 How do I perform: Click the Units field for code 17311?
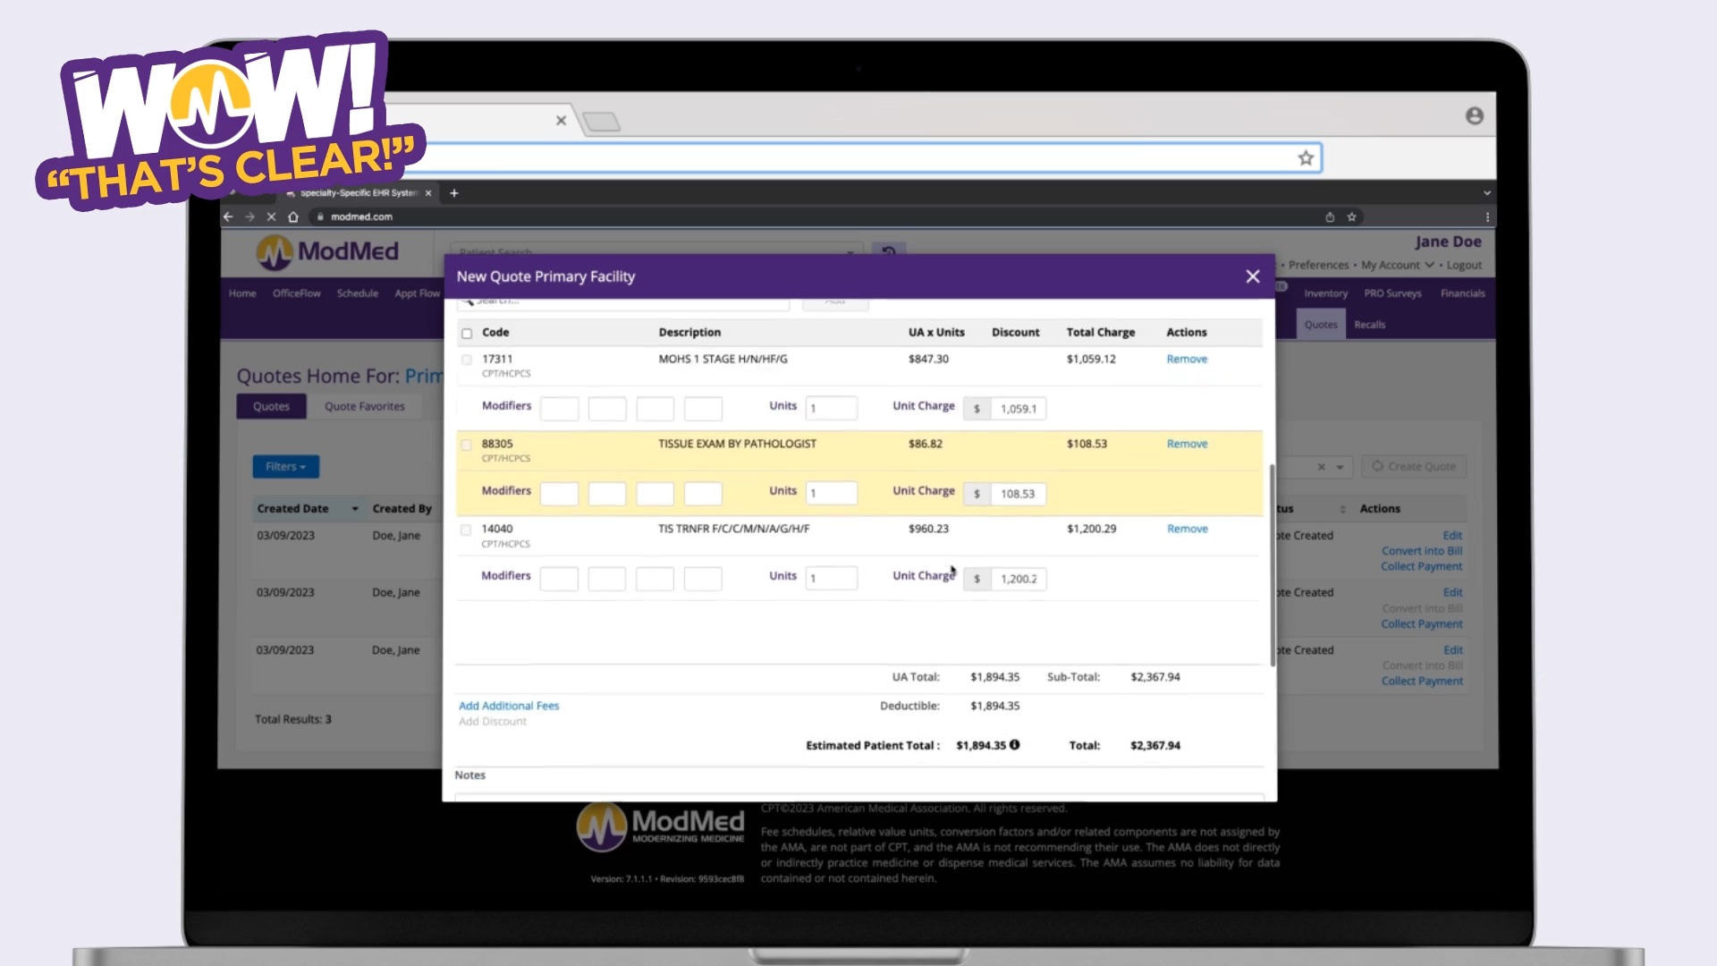832,407
